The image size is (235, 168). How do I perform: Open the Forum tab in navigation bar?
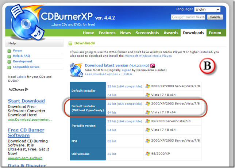(215, 33)
